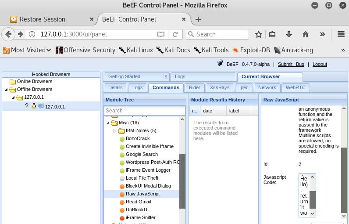This screenshot has width=349, height=224.
Task: Sort results by date column header
Action: click(213, 111)
